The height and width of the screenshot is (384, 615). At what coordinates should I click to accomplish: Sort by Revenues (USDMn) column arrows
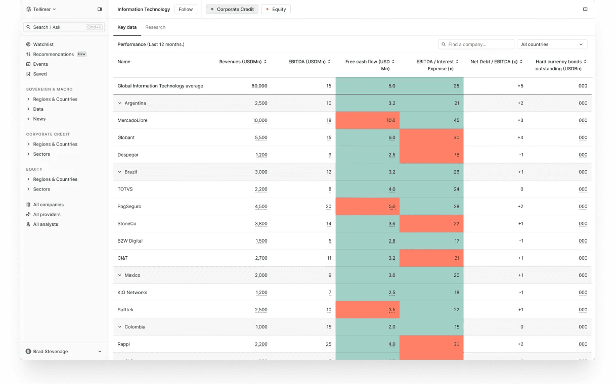point(266,62)
